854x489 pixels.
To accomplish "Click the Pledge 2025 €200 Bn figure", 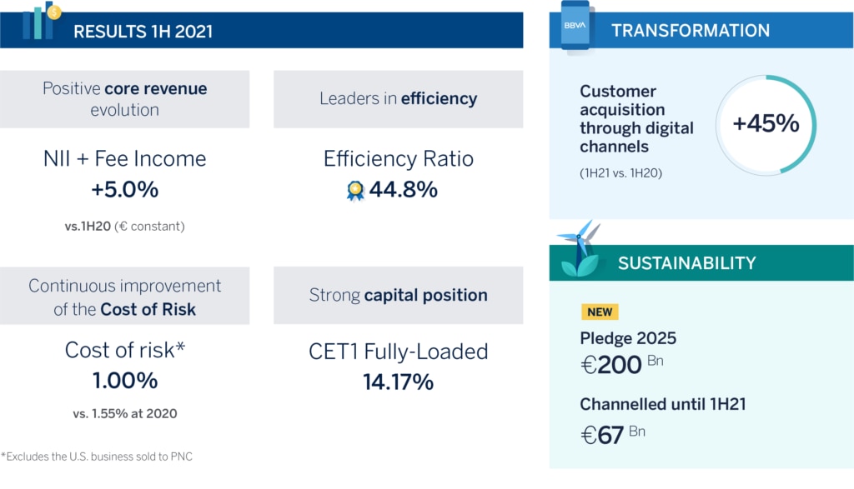I will [621, 364].
